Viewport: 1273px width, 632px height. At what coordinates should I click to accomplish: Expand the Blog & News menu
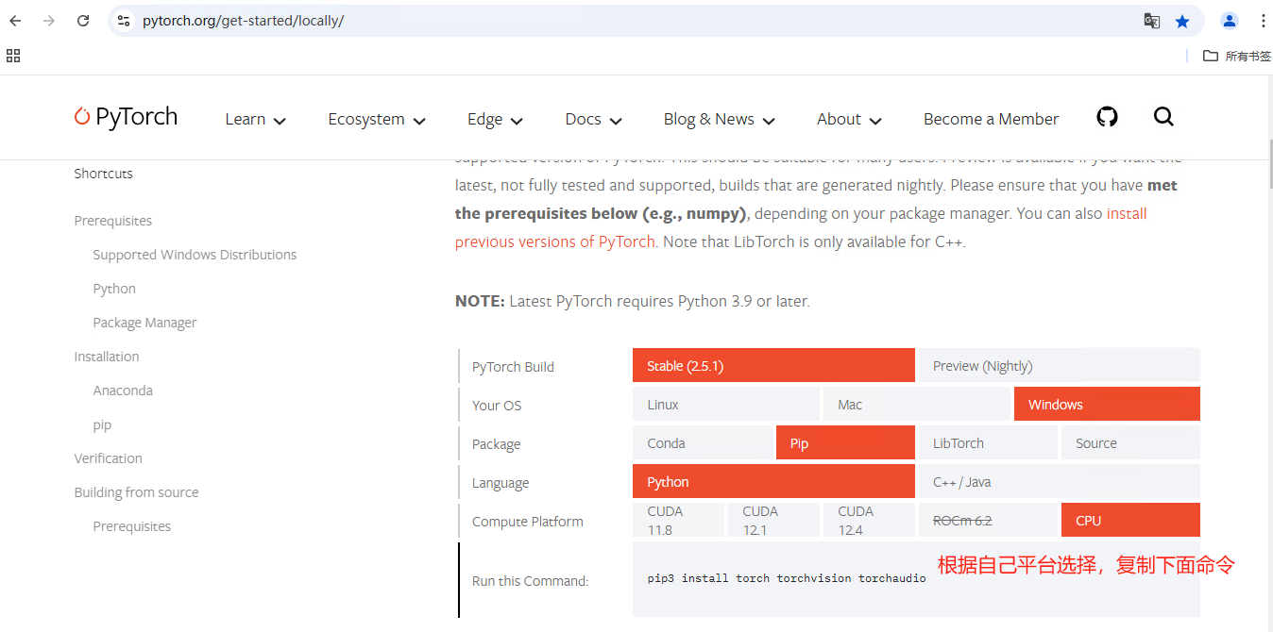click(x=719, y=120)
